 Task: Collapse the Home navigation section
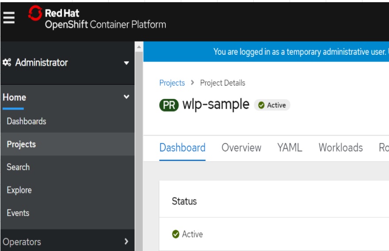pyautogui.click(x=126, y=97)
